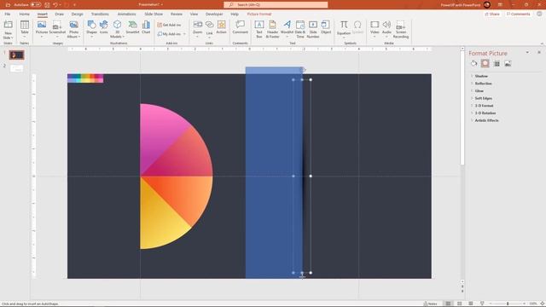
Task: Expand the Artistic Effects section
Action: 486,120
